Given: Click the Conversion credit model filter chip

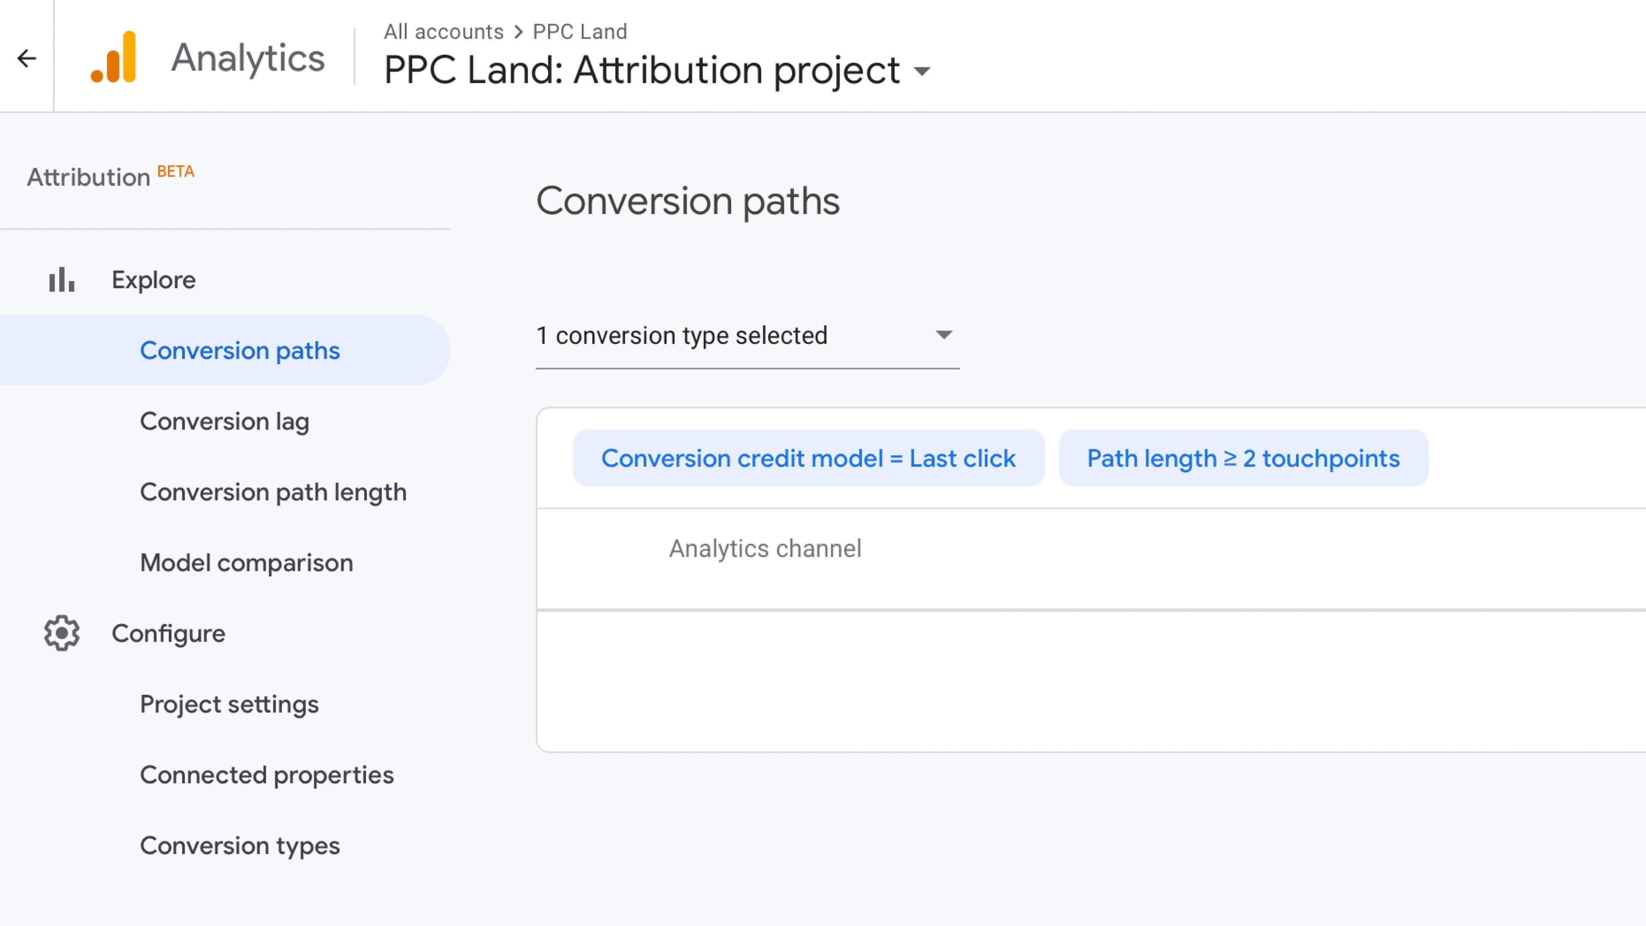Looking at the screenshot, I should click(x=808, y=458).
